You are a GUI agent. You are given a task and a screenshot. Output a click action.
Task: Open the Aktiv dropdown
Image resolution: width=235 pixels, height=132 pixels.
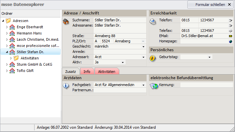[123, 62]
